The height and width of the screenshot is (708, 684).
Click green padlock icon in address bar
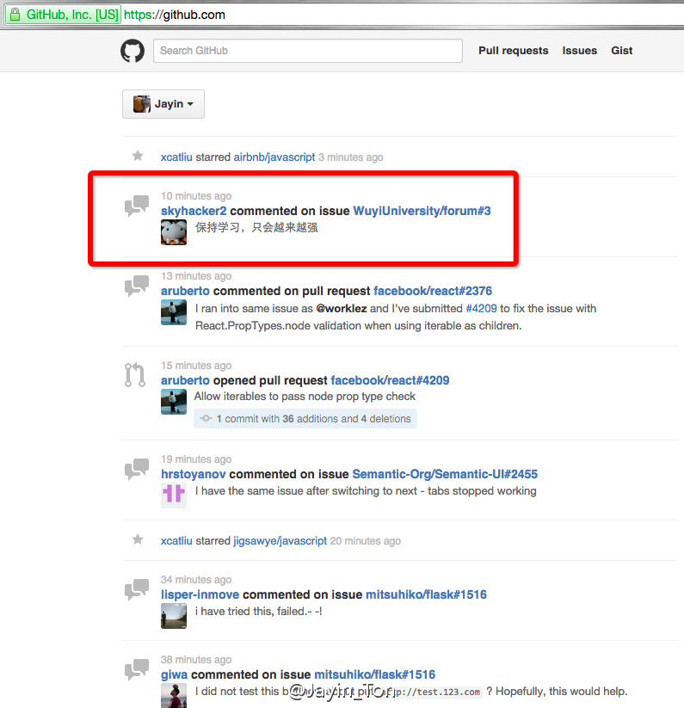click(15, 15)
